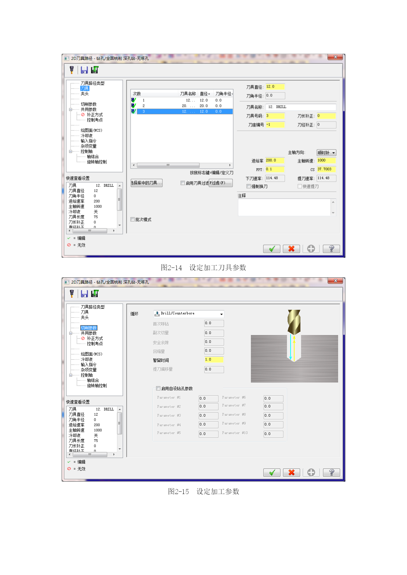Viewport: 407px width, 575px height.
Task: Toggle the 强制换刀 checkbox
Action: (249, 186)
